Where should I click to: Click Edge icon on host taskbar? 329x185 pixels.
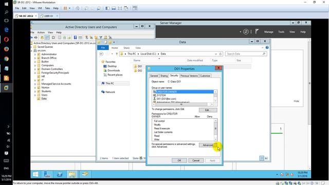click(6, 30)
